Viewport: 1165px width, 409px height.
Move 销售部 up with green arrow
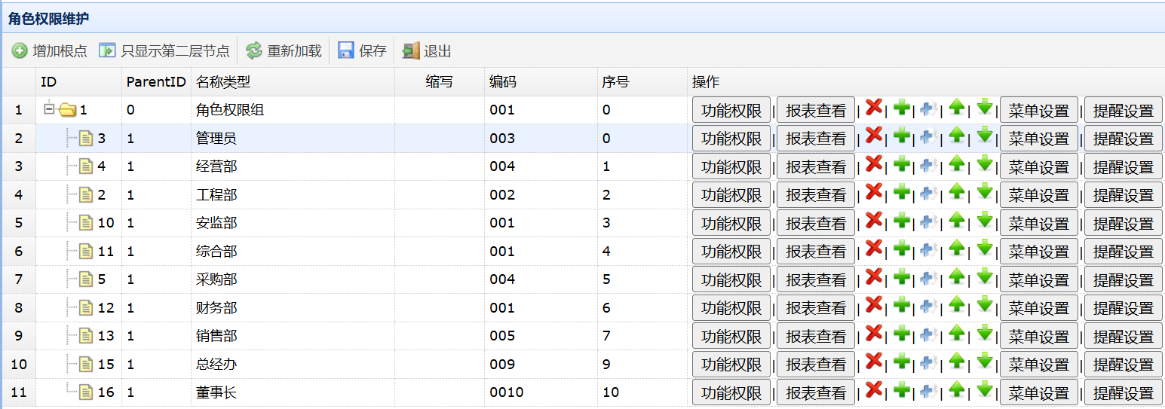coord(957,334)
